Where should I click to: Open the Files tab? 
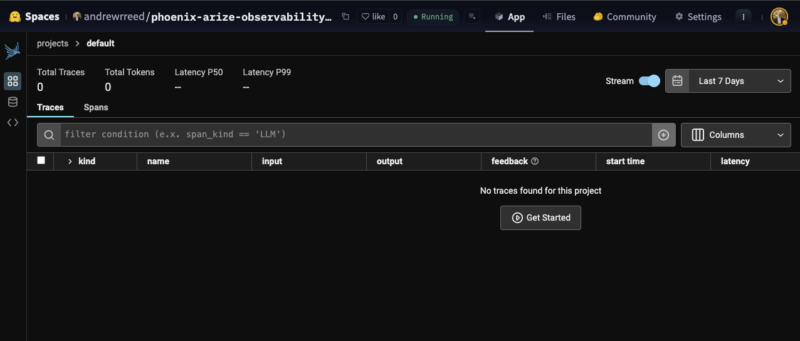[559, 17]
